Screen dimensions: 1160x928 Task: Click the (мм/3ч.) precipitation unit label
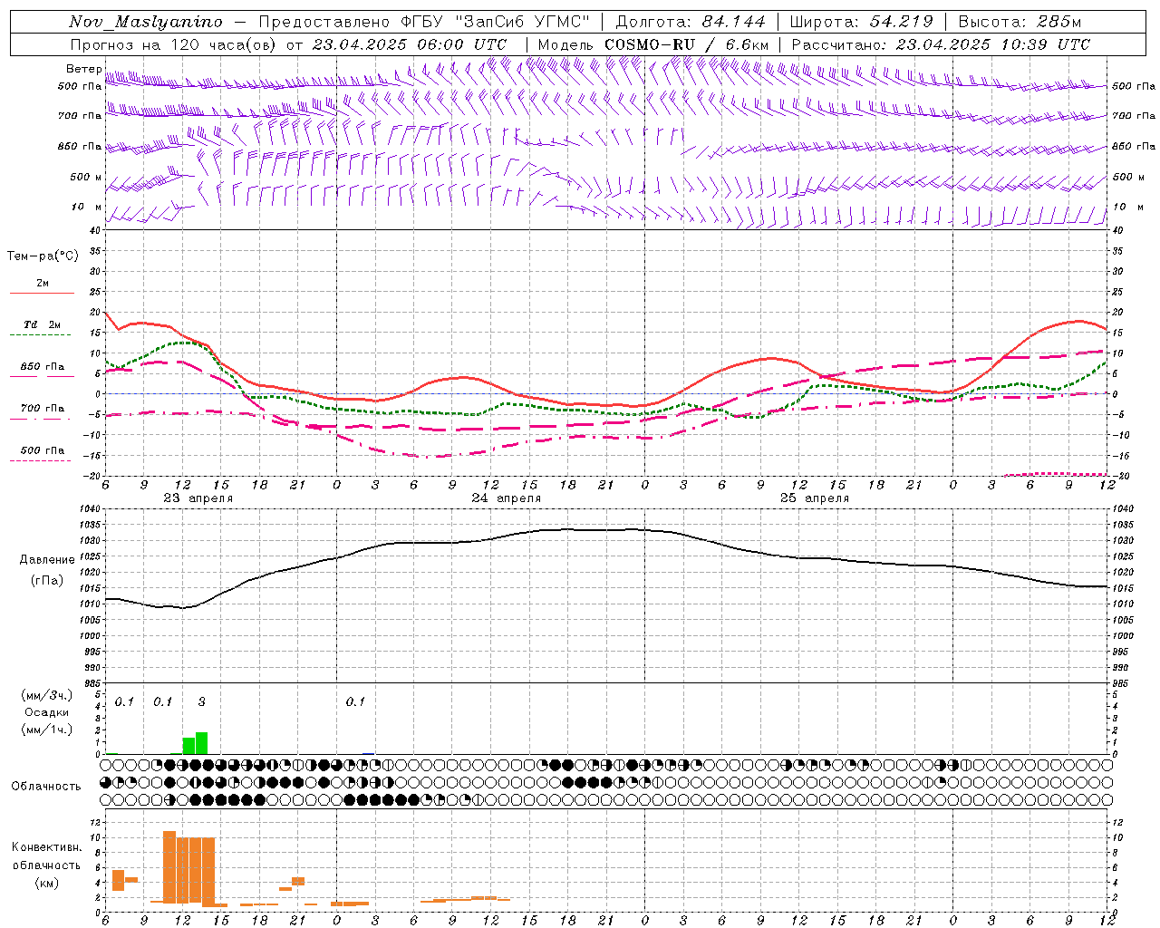click(45, 695)
